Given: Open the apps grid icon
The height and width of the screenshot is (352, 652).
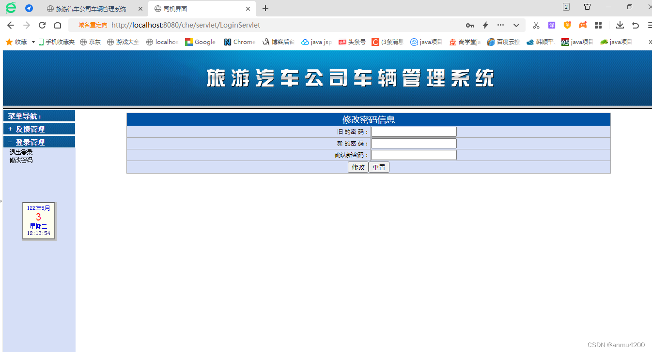Looking at the screenshot, I should [598, 25].
